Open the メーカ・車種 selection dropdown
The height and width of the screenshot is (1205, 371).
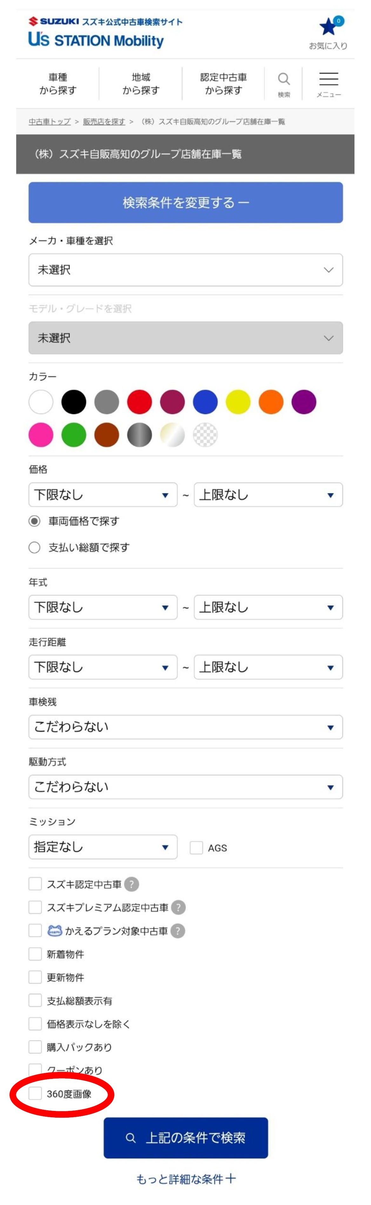click(x=186, y=270)
